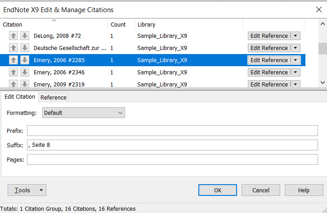Click Edit Reference for Emery, 2009 #2319
327x213 pixels.
coord(269,84)
